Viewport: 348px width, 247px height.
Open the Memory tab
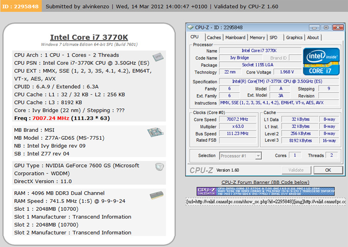257,38
